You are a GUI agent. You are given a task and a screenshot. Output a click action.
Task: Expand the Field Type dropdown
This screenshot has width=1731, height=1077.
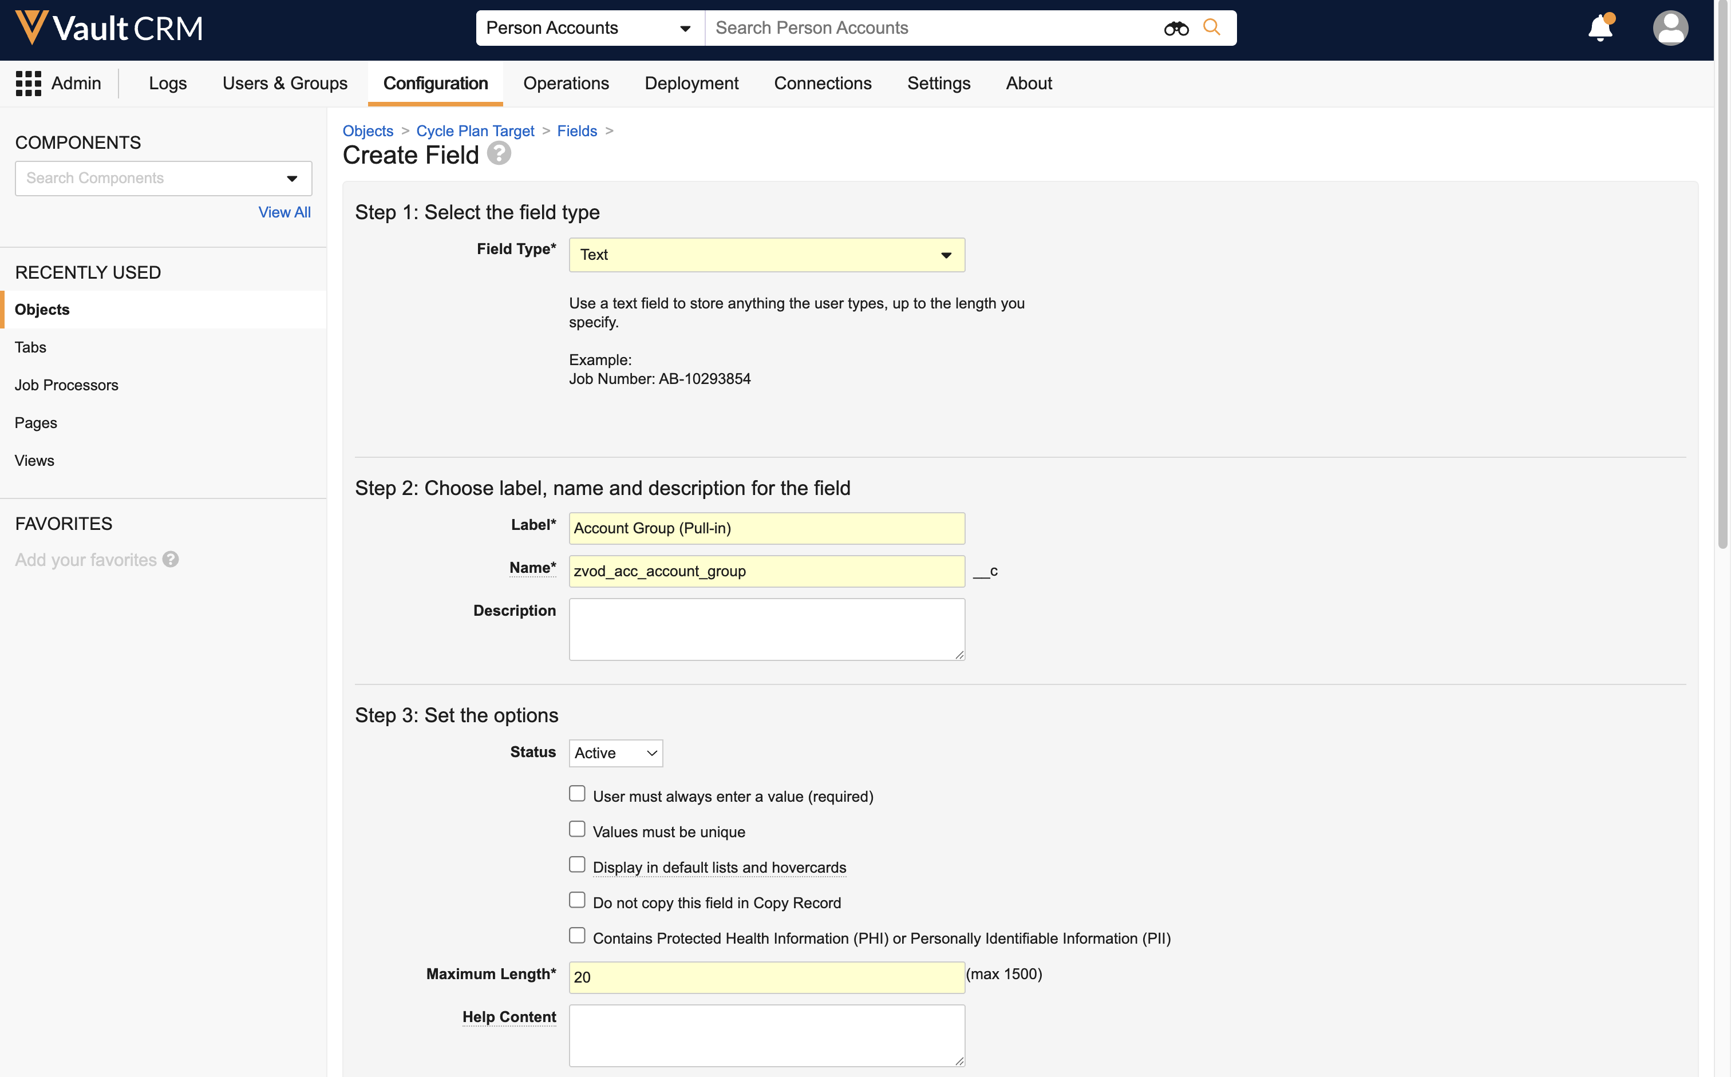coord(766,255)
